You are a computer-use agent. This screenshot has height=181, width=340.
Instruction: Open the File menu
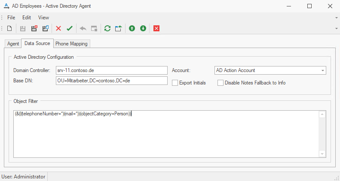click(x=11, y=18)
